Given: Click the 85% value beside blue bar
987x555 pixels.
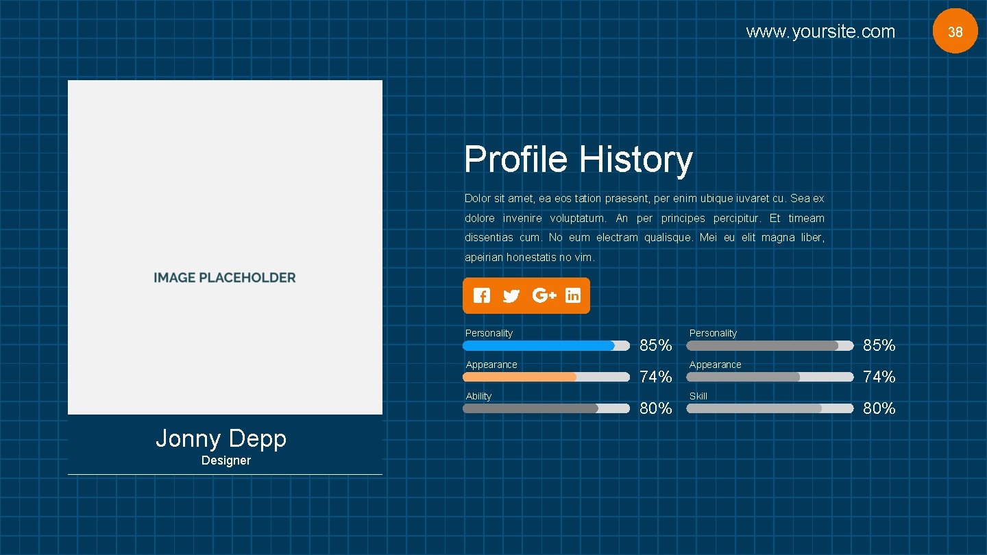Looking at the screenshot, I should tap(656, 345).
